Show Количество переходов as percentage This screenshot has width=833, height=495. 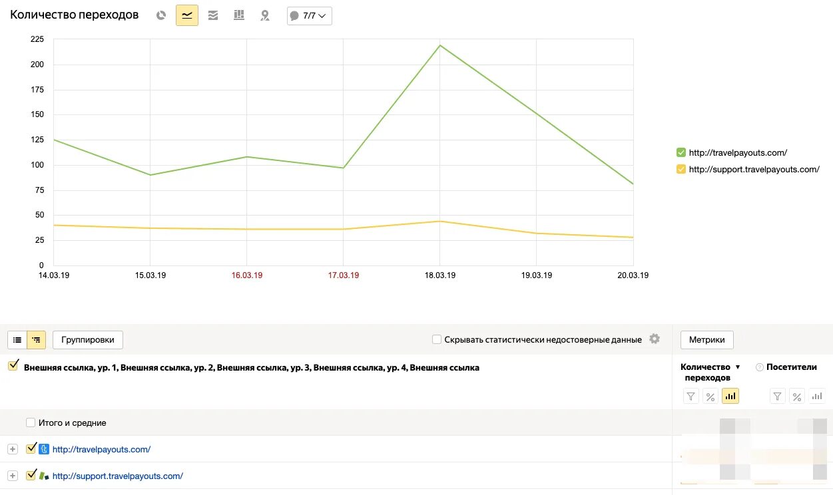[x=710, y=397]
